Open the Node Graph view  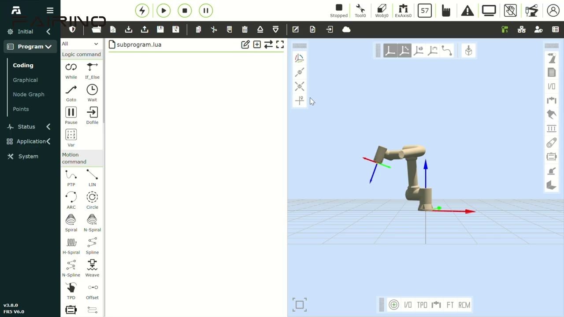[29, 94]
